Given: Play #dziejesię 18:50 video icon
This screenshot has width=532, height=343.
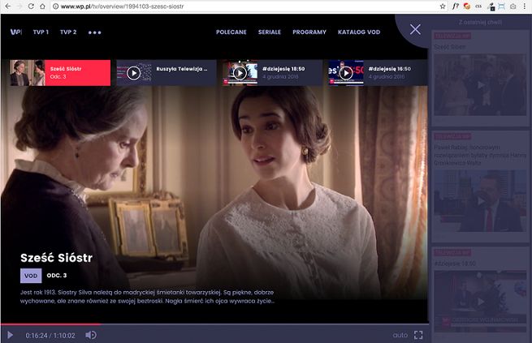Looking at the screenshot, I should tap(240, 73).
